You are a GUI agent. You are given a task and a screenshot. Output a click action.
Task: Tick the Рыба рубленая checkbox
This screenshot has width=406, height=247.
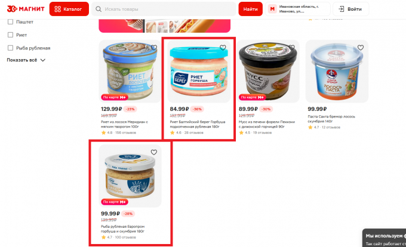click(10, 48)
